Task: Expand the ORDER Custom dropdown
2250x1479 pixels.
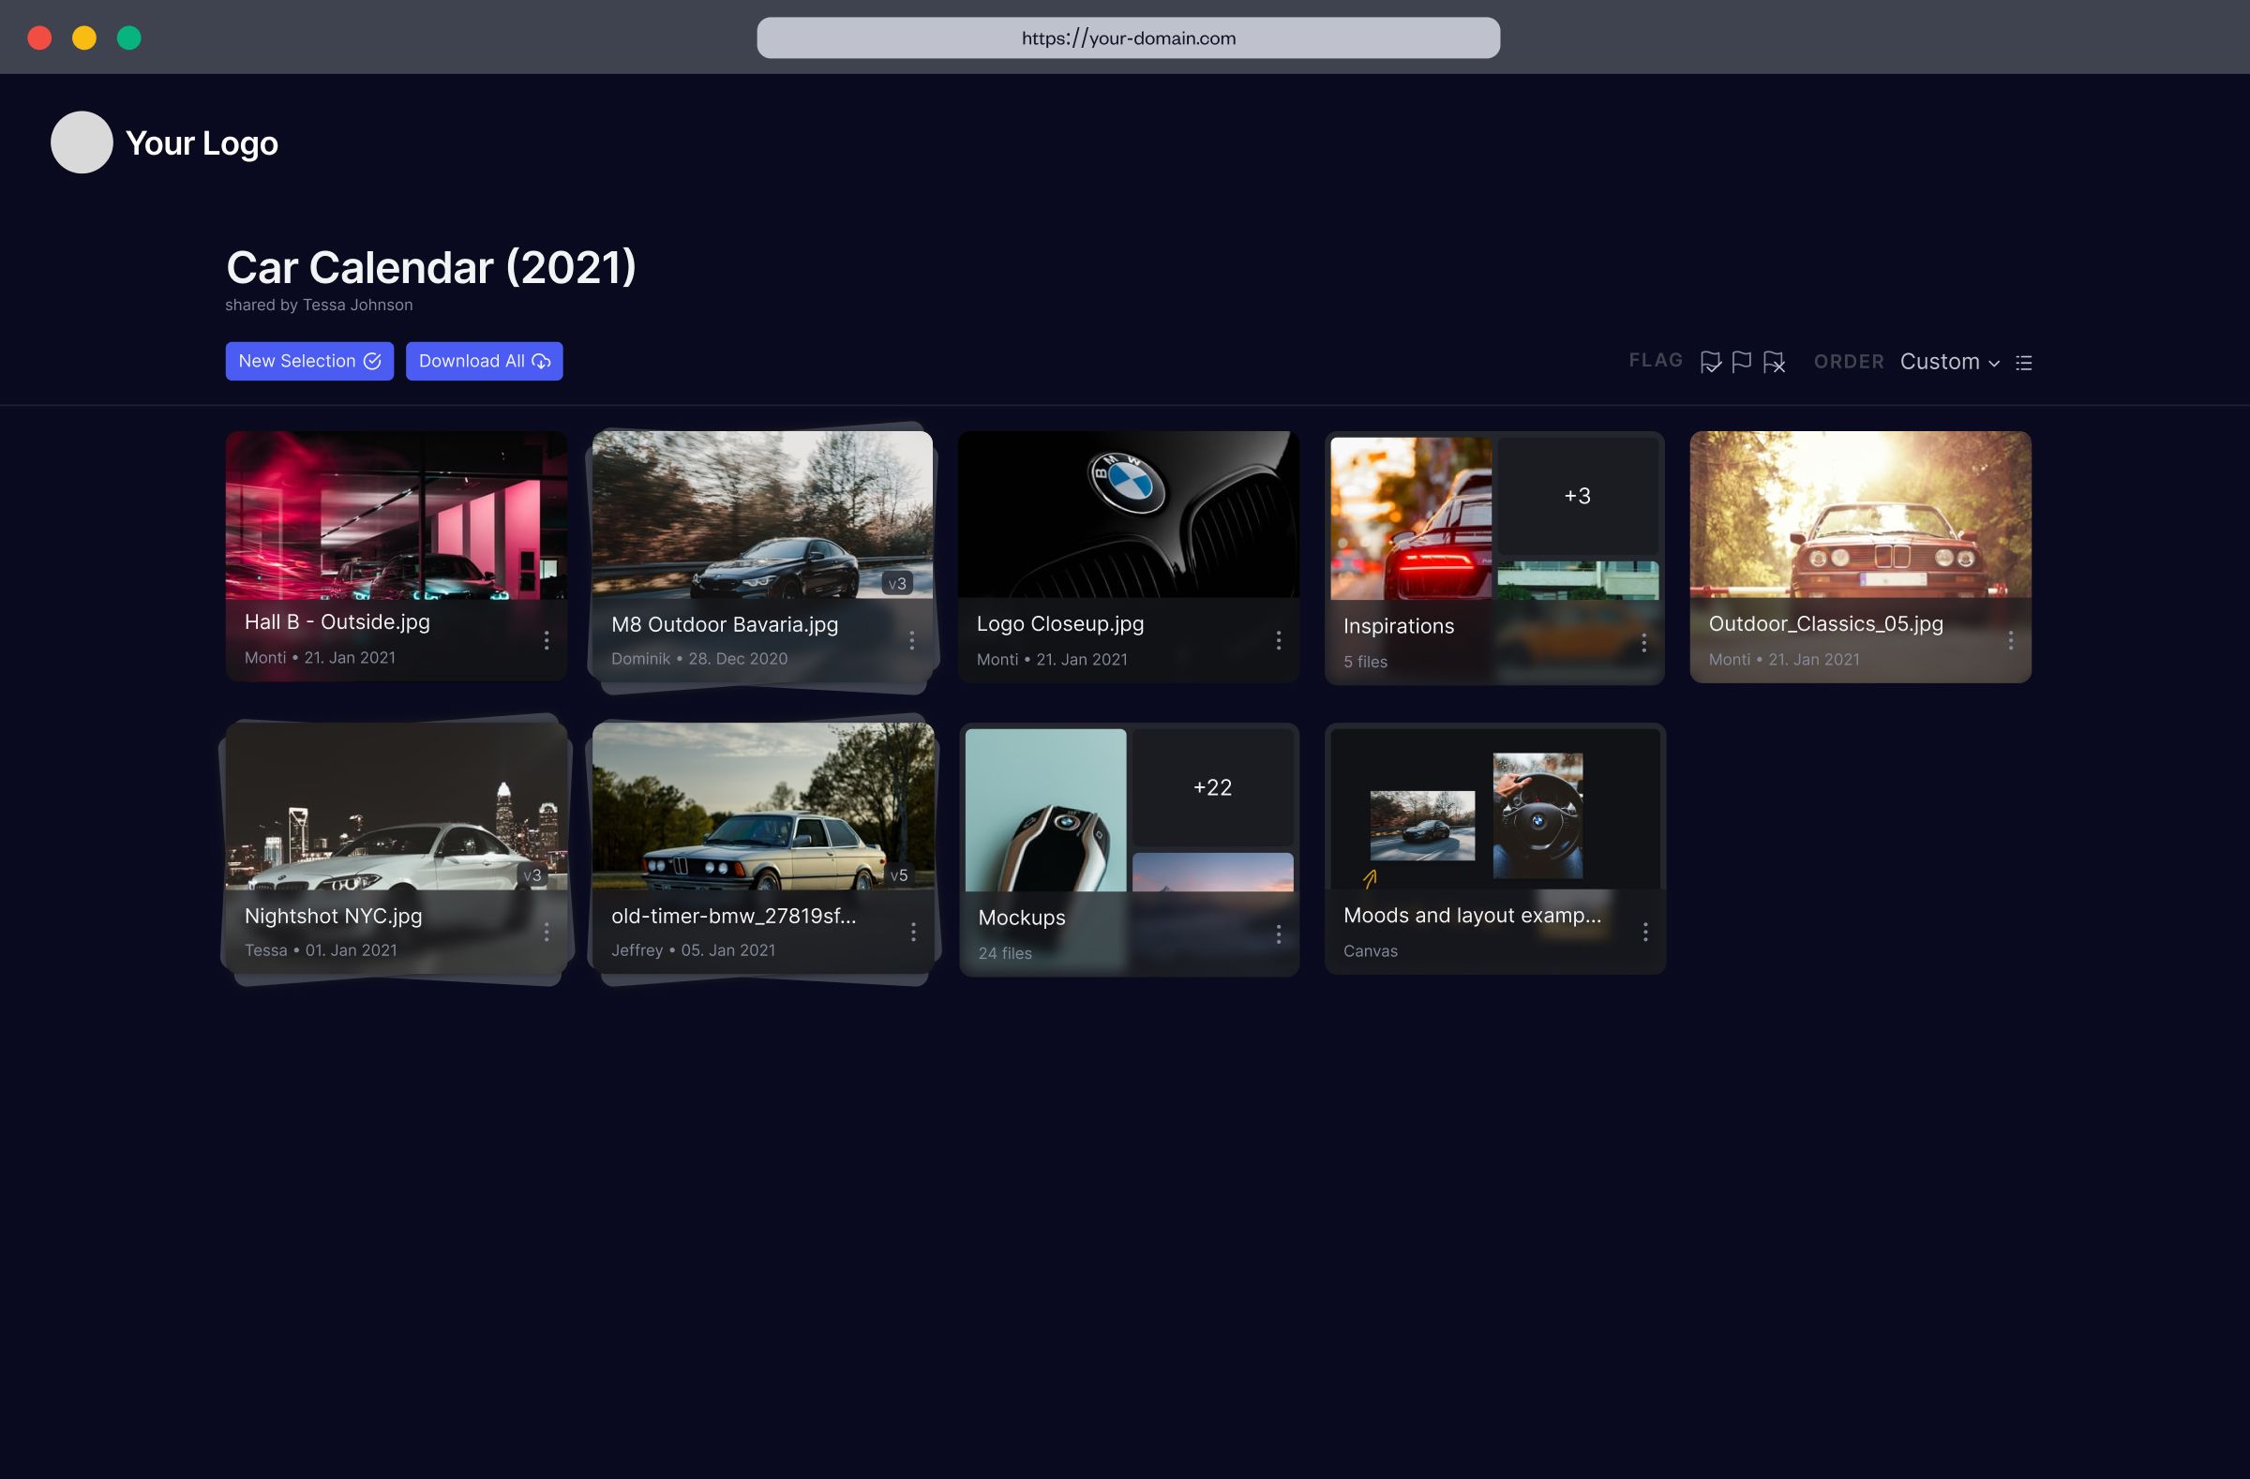Action: [x=1950, y=362]
